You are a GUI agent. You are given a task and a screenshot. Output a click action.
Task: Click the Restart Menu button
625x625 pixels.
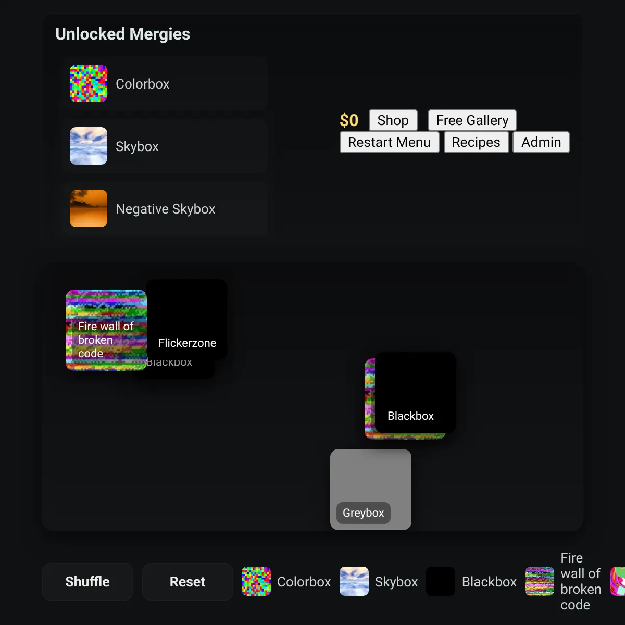(x=389, y=142)
